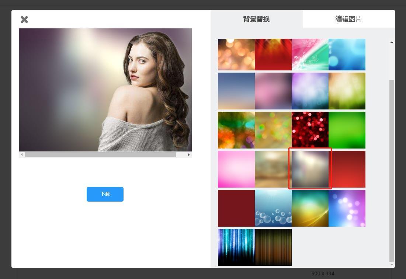
Task: Select the bright blue bokeh background
Action: click(x=347, y=55)
